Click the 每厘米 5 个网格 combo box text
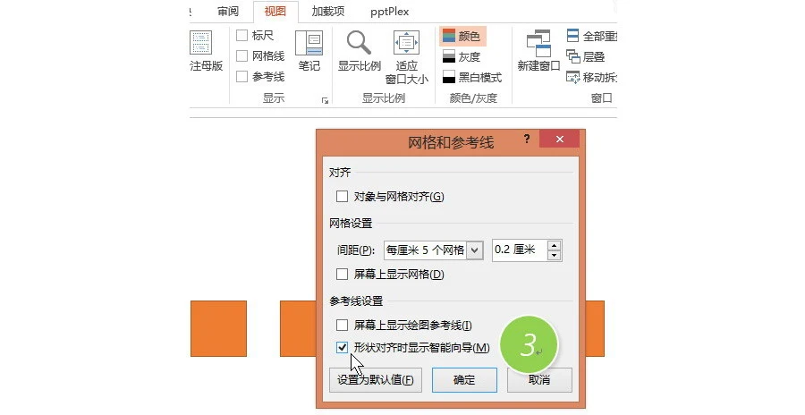This screenshot has width=805, height=415. pyautogui.click(x=425, y=250)
